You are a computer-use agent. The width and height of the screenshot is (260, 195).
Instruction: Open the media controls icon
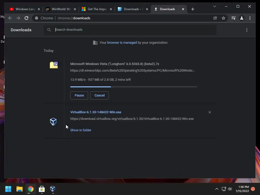(x=234, y=18)
